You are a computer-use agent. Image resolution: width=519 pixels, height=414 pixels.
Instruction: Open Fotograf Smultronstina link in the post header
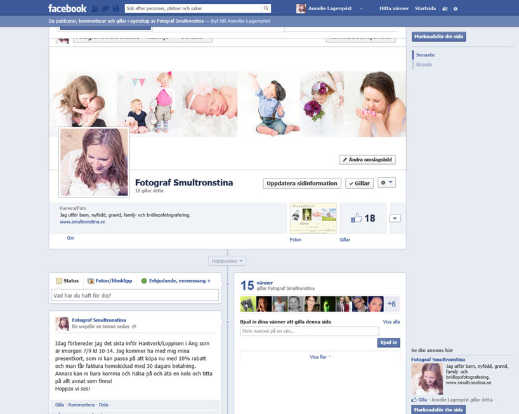pos(99,320)
